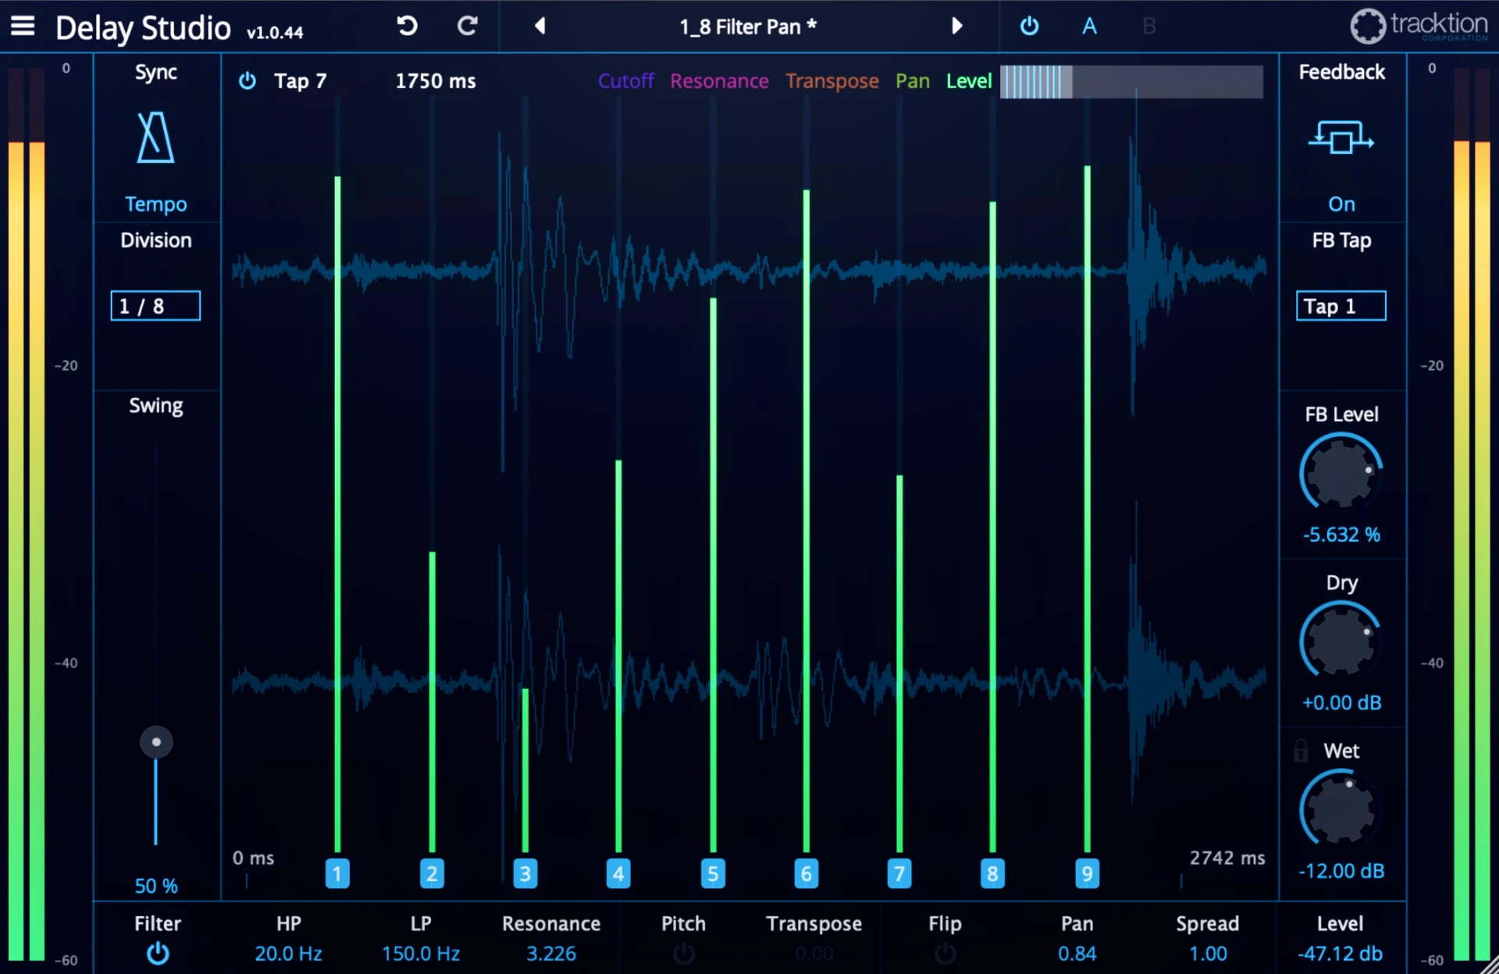Select tap marker 1
Viewport: 1499px width, 974px height.
[337, 873]
